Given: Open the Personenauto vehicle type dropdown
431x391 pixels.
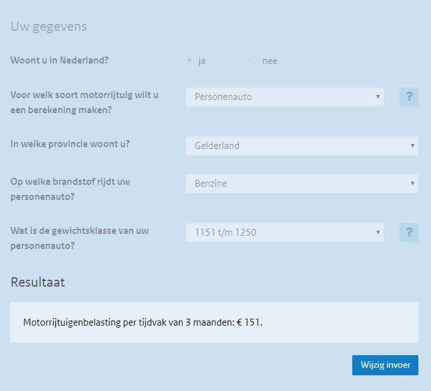Looking at the screenshot, I should [284, 97].
